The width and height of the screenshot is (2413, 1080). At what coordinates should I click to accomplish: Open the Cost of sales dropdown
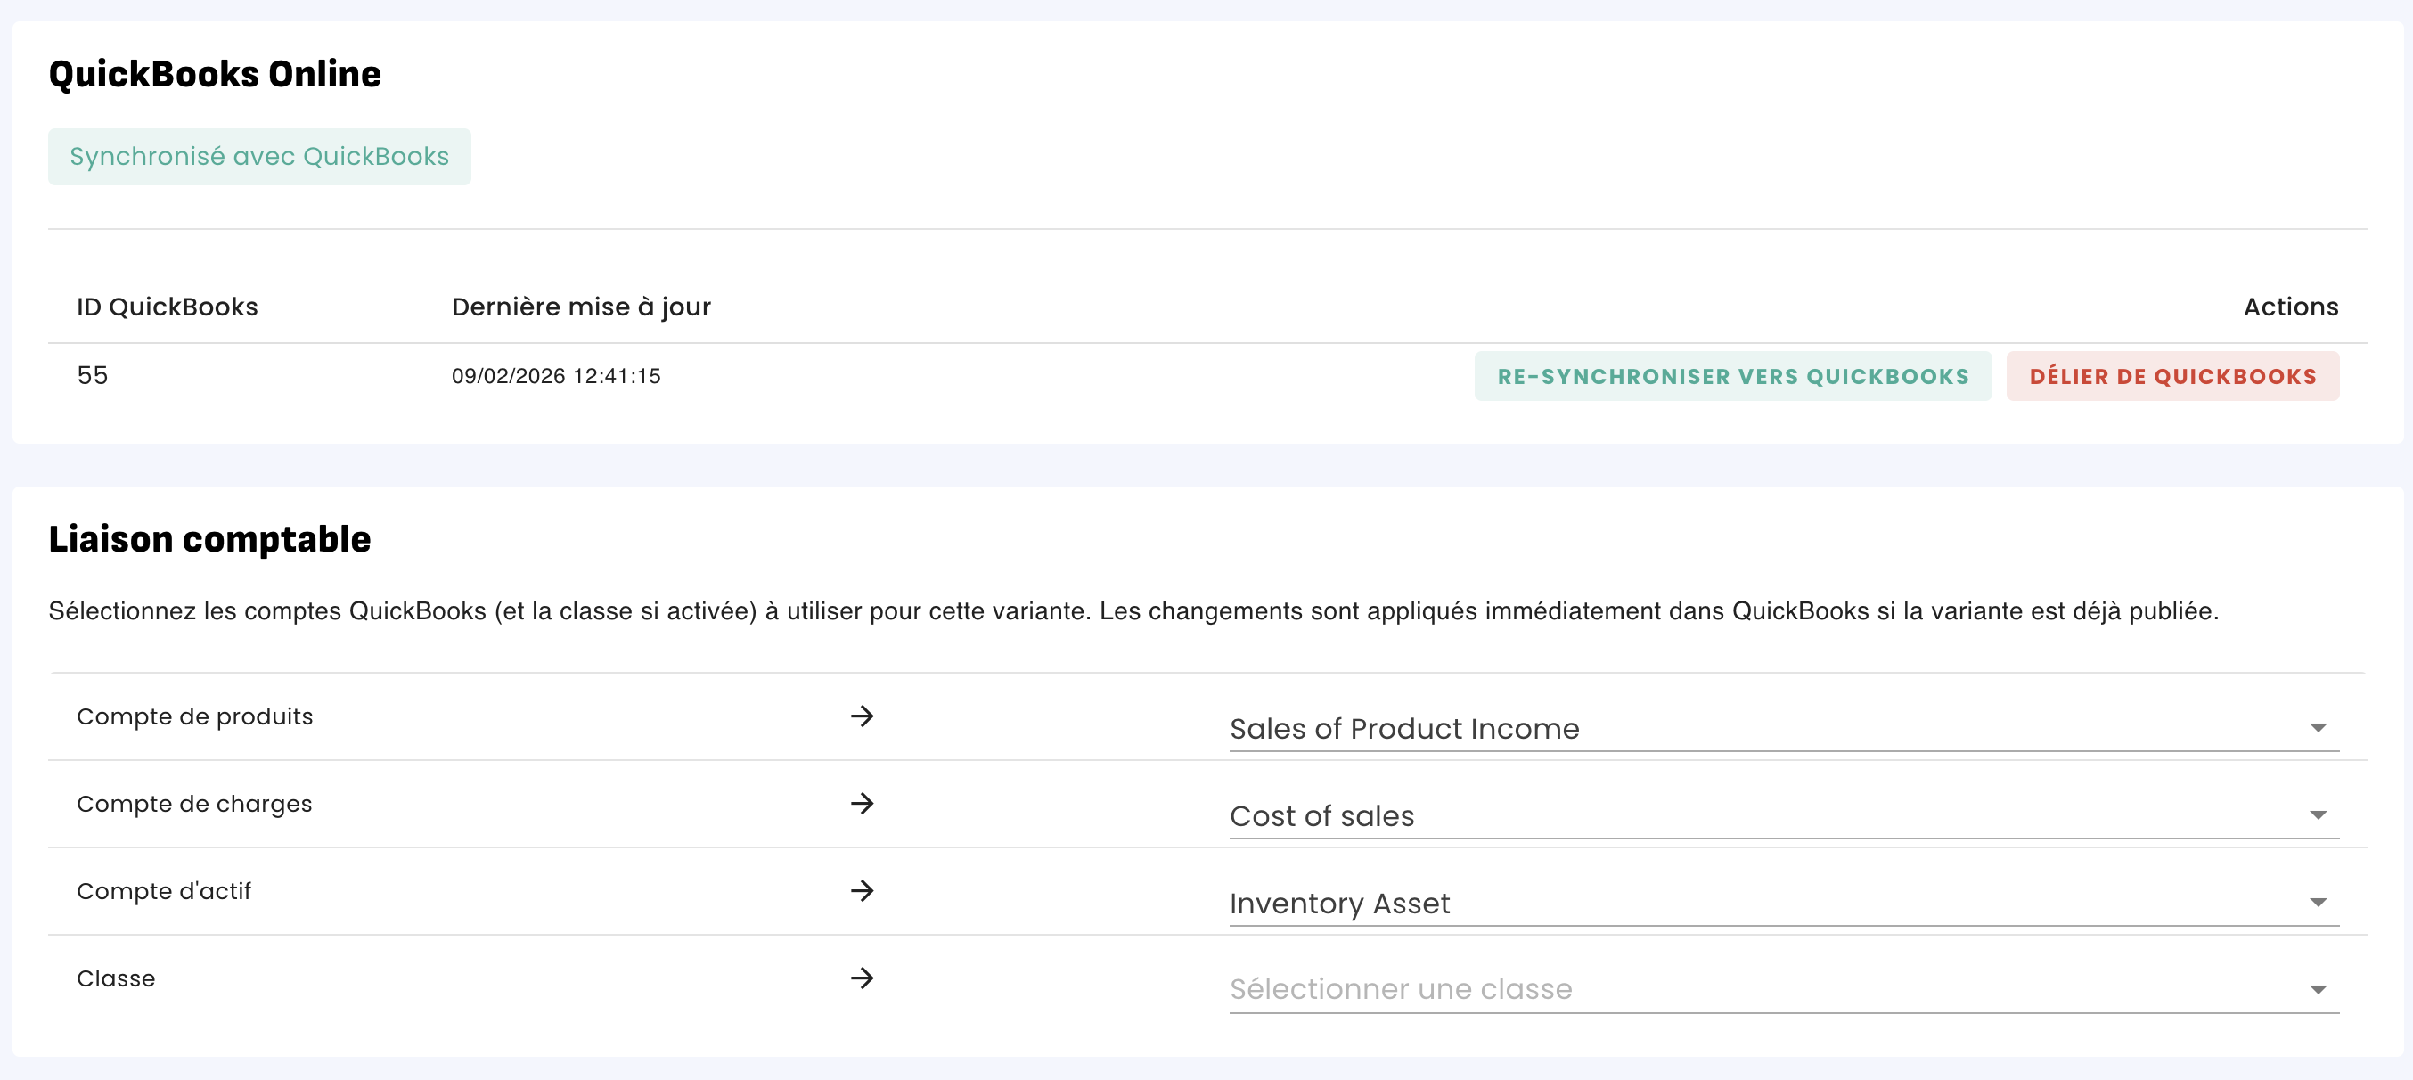click(x=1784, y=815)
